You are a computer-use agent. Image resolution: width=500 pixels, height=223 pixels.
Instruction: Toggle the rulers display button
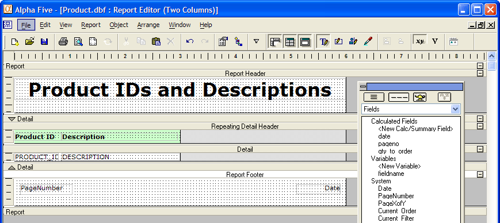click(275, 42)
